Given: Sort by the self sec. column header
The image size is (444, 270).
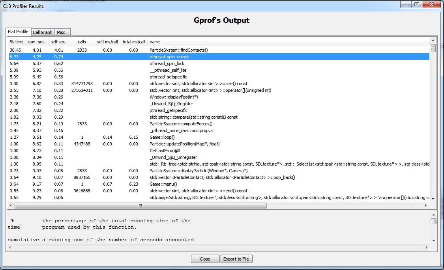Looking at the screenshot, I should pos(58,42).
